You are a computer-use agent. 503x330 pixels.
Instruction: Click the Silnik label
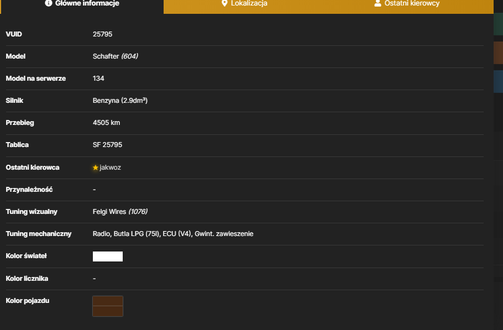pyautogui.click(x=14, y=101)
